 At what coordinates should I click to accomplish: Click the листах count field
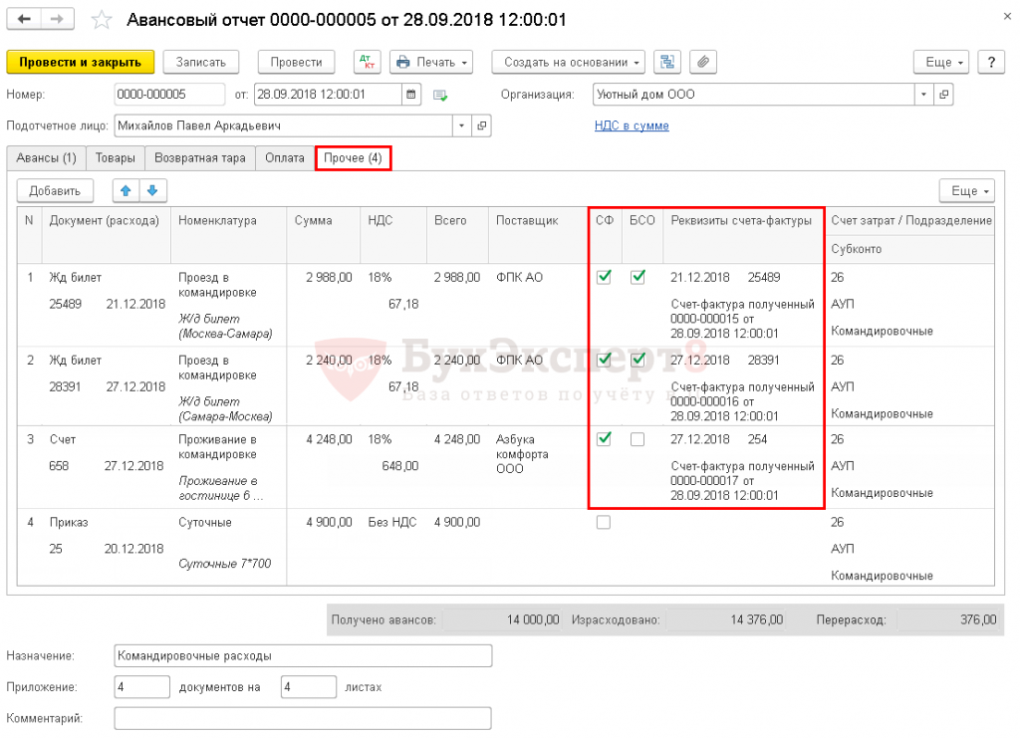309,687
